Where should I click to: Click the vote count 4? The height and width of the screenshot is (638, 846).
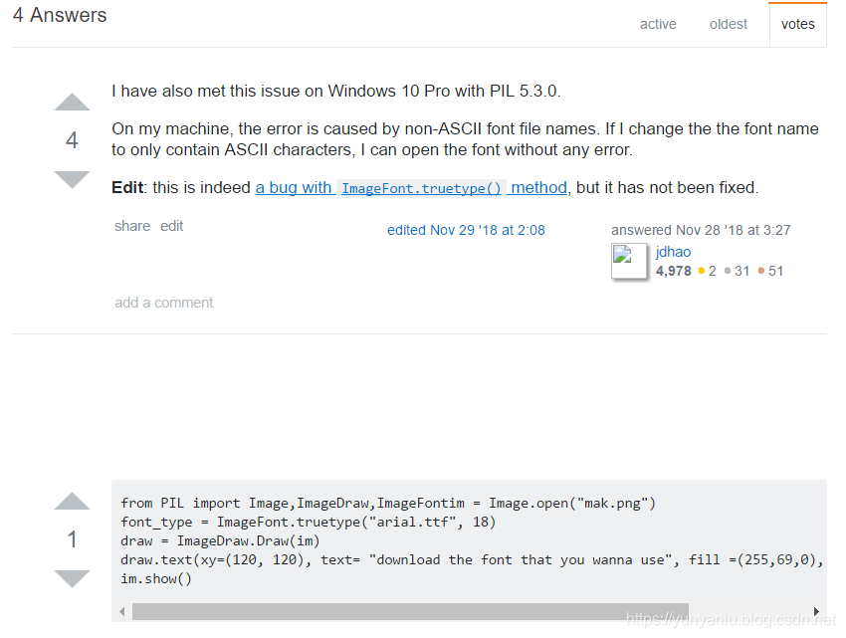click(72, 141)
